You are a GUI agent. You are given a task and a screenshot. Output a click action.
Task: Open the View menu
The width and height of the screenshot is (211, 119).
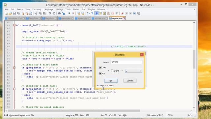28,10
